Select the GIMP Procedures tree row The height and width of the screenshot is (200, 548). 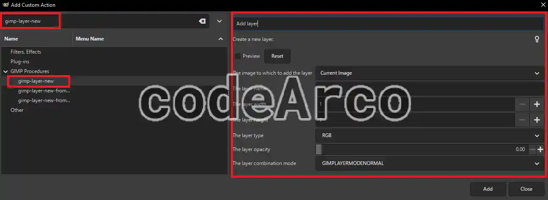tap(114, 71)
